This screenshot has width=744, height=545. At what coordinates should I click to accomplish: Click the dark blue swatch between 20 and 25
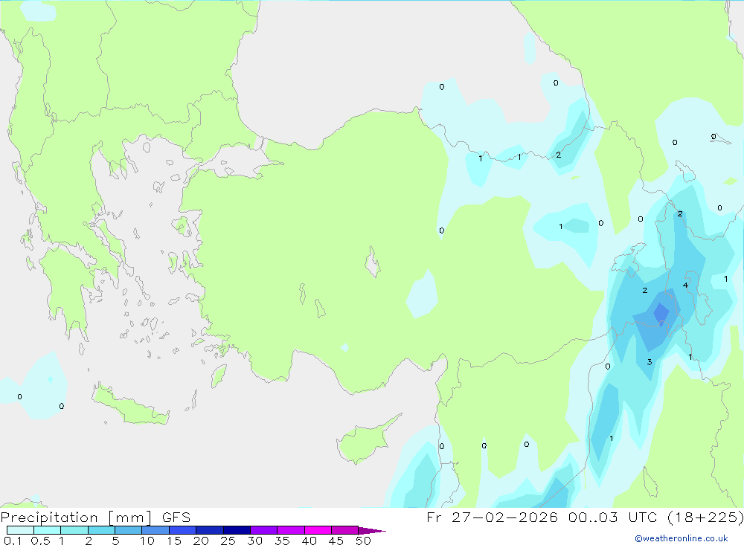click(210, 530)
